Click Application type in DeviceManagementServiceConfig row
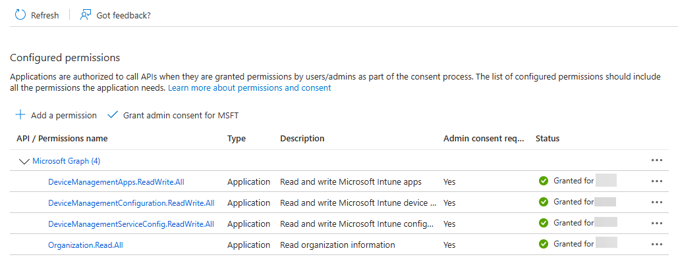 coord(249,224)
